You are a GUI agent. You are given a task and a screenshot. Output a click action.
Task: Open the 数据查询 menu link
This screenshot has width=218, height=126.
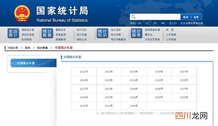pyautogui.click(x=61, y=35)
